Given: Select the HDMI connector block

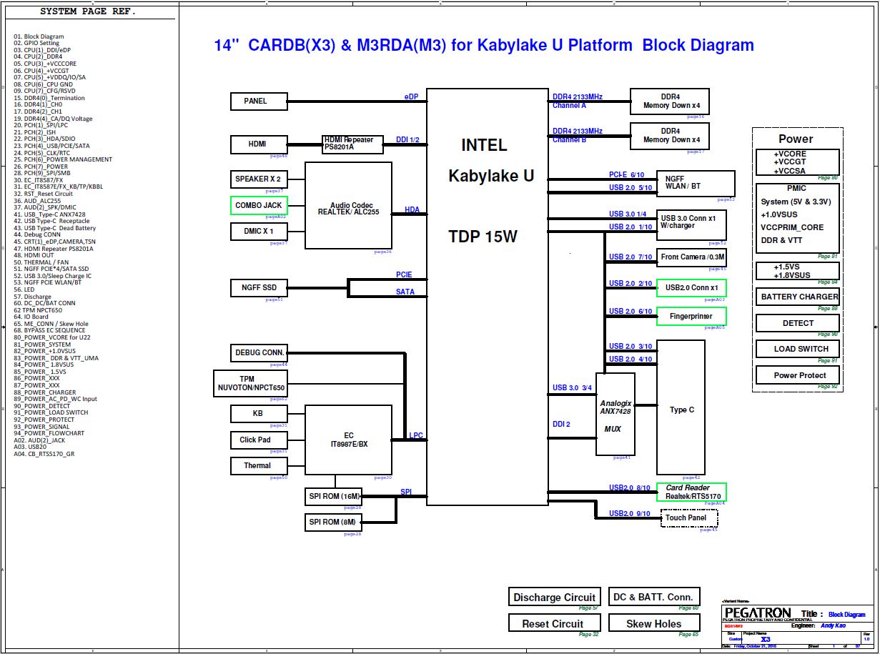Looking at the screenshot, I should [259, 144].
